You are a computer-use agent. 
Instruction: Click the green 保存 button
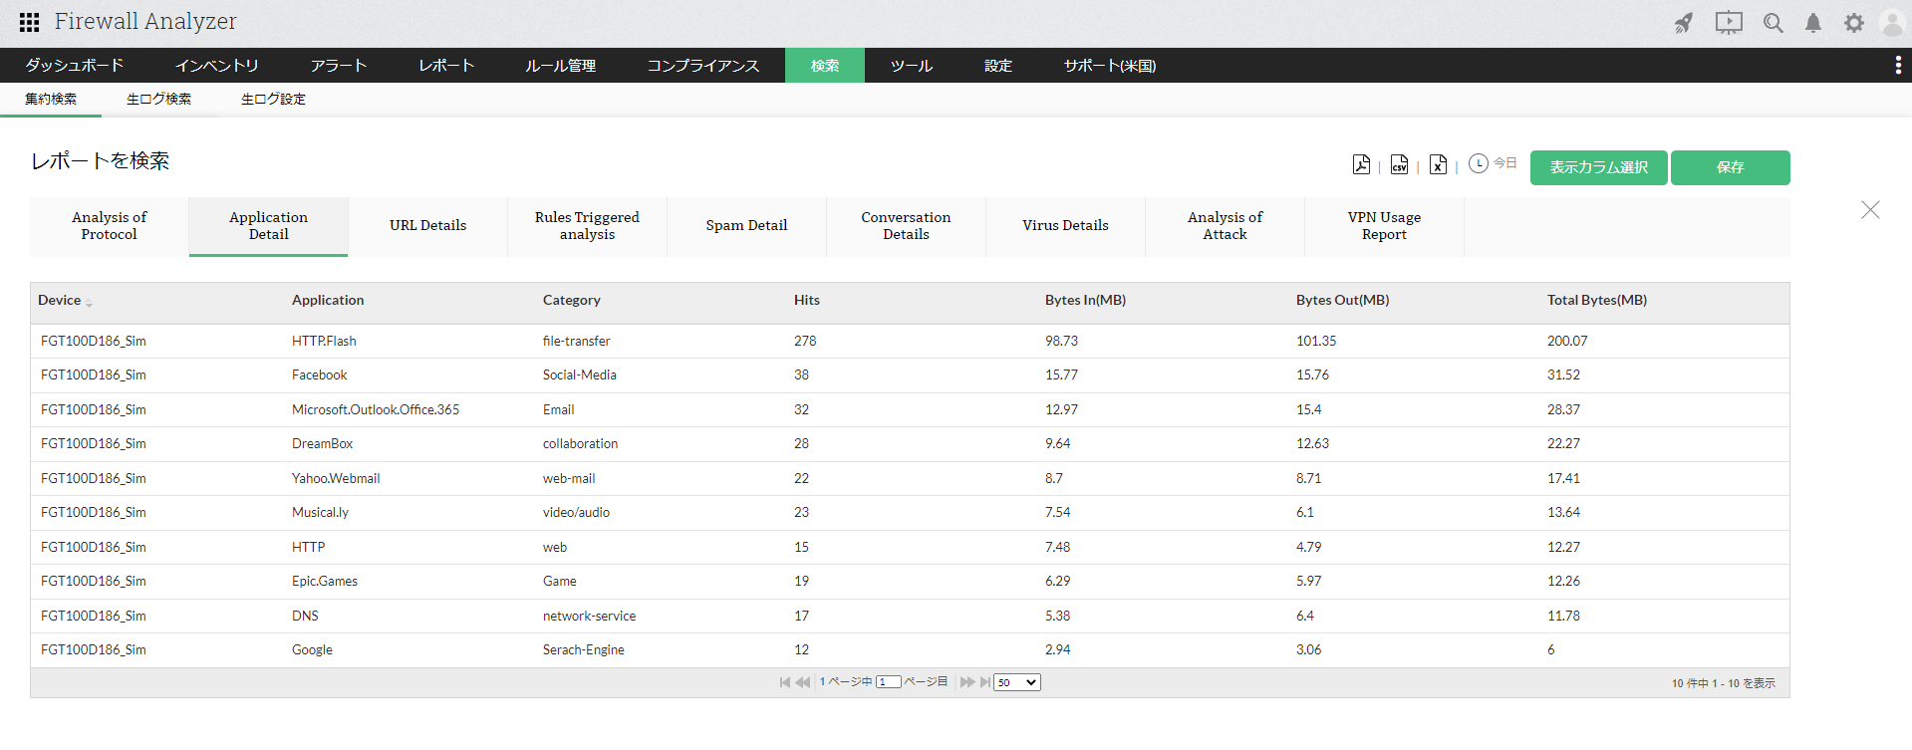[x=1730, y=167]
